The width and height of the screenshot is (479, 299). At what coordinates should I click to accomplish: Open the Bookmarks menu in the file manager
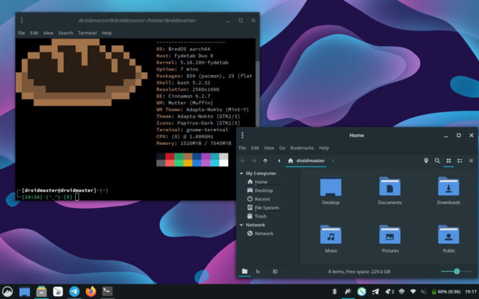tap(301, 148)
